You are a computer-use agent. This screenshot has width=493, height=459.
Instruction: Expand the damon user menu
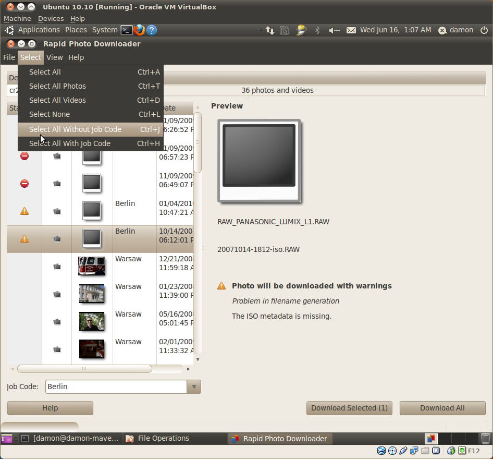[x=457, y=30]
